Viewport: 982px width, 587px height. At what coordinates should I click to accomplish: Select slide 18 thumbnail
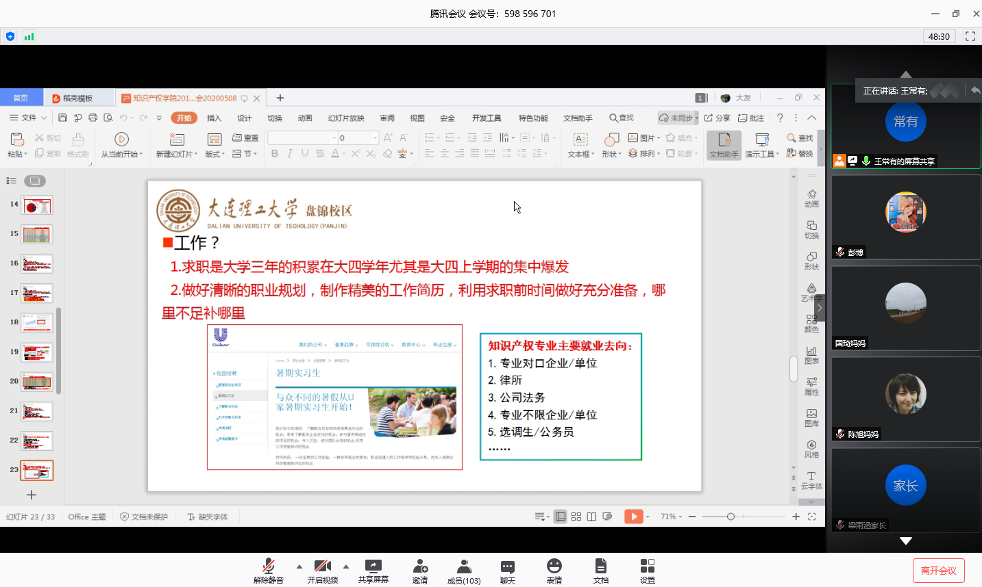[x=37, y=322]
